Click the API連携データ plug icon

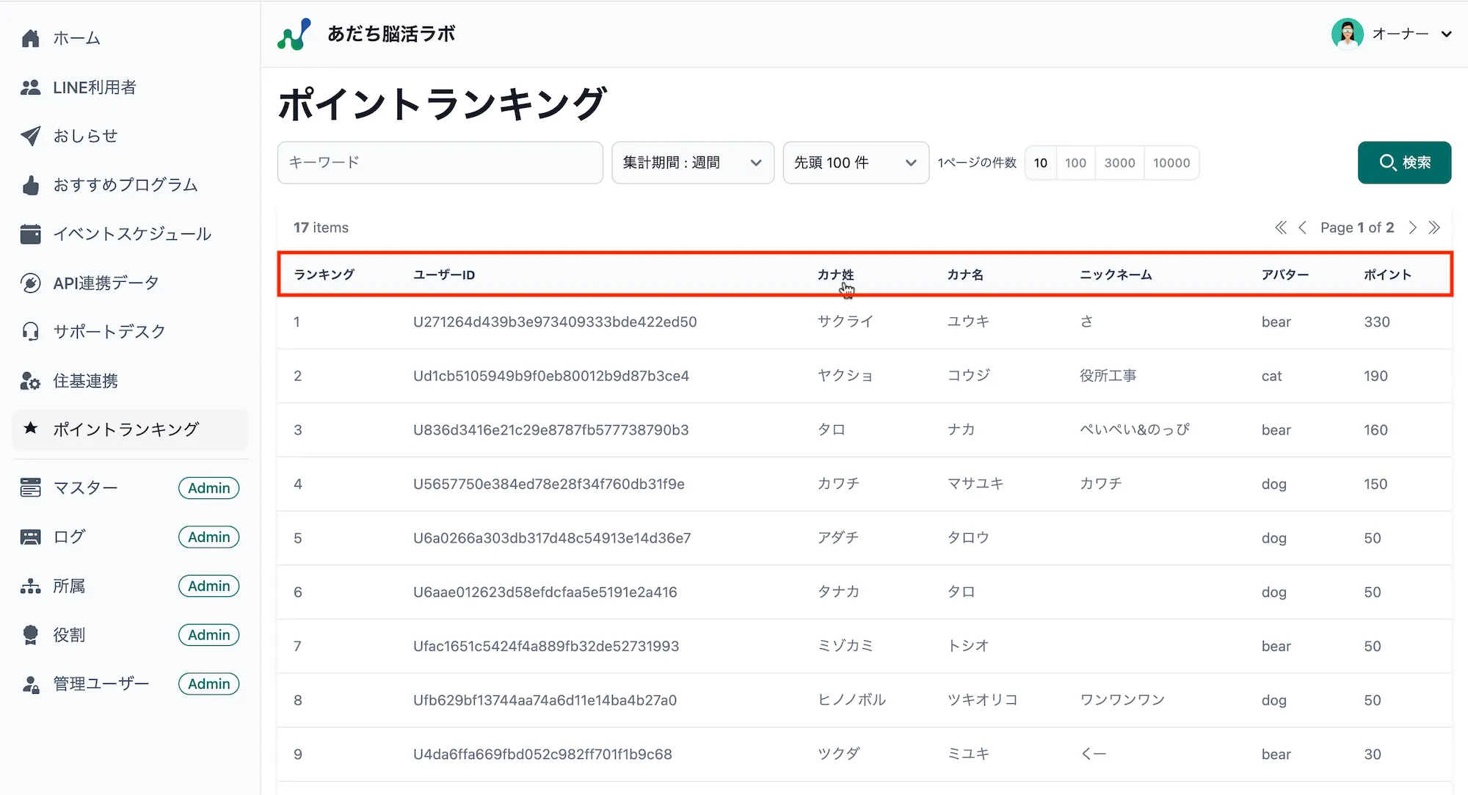30,283
